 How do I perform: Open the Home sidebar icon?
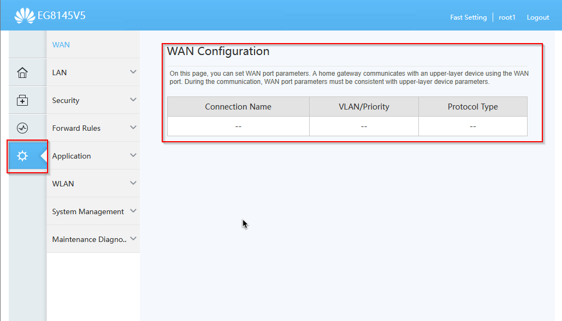[22, 72]
